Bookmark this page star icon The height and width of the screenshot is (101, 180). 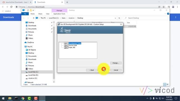(164, 7)
